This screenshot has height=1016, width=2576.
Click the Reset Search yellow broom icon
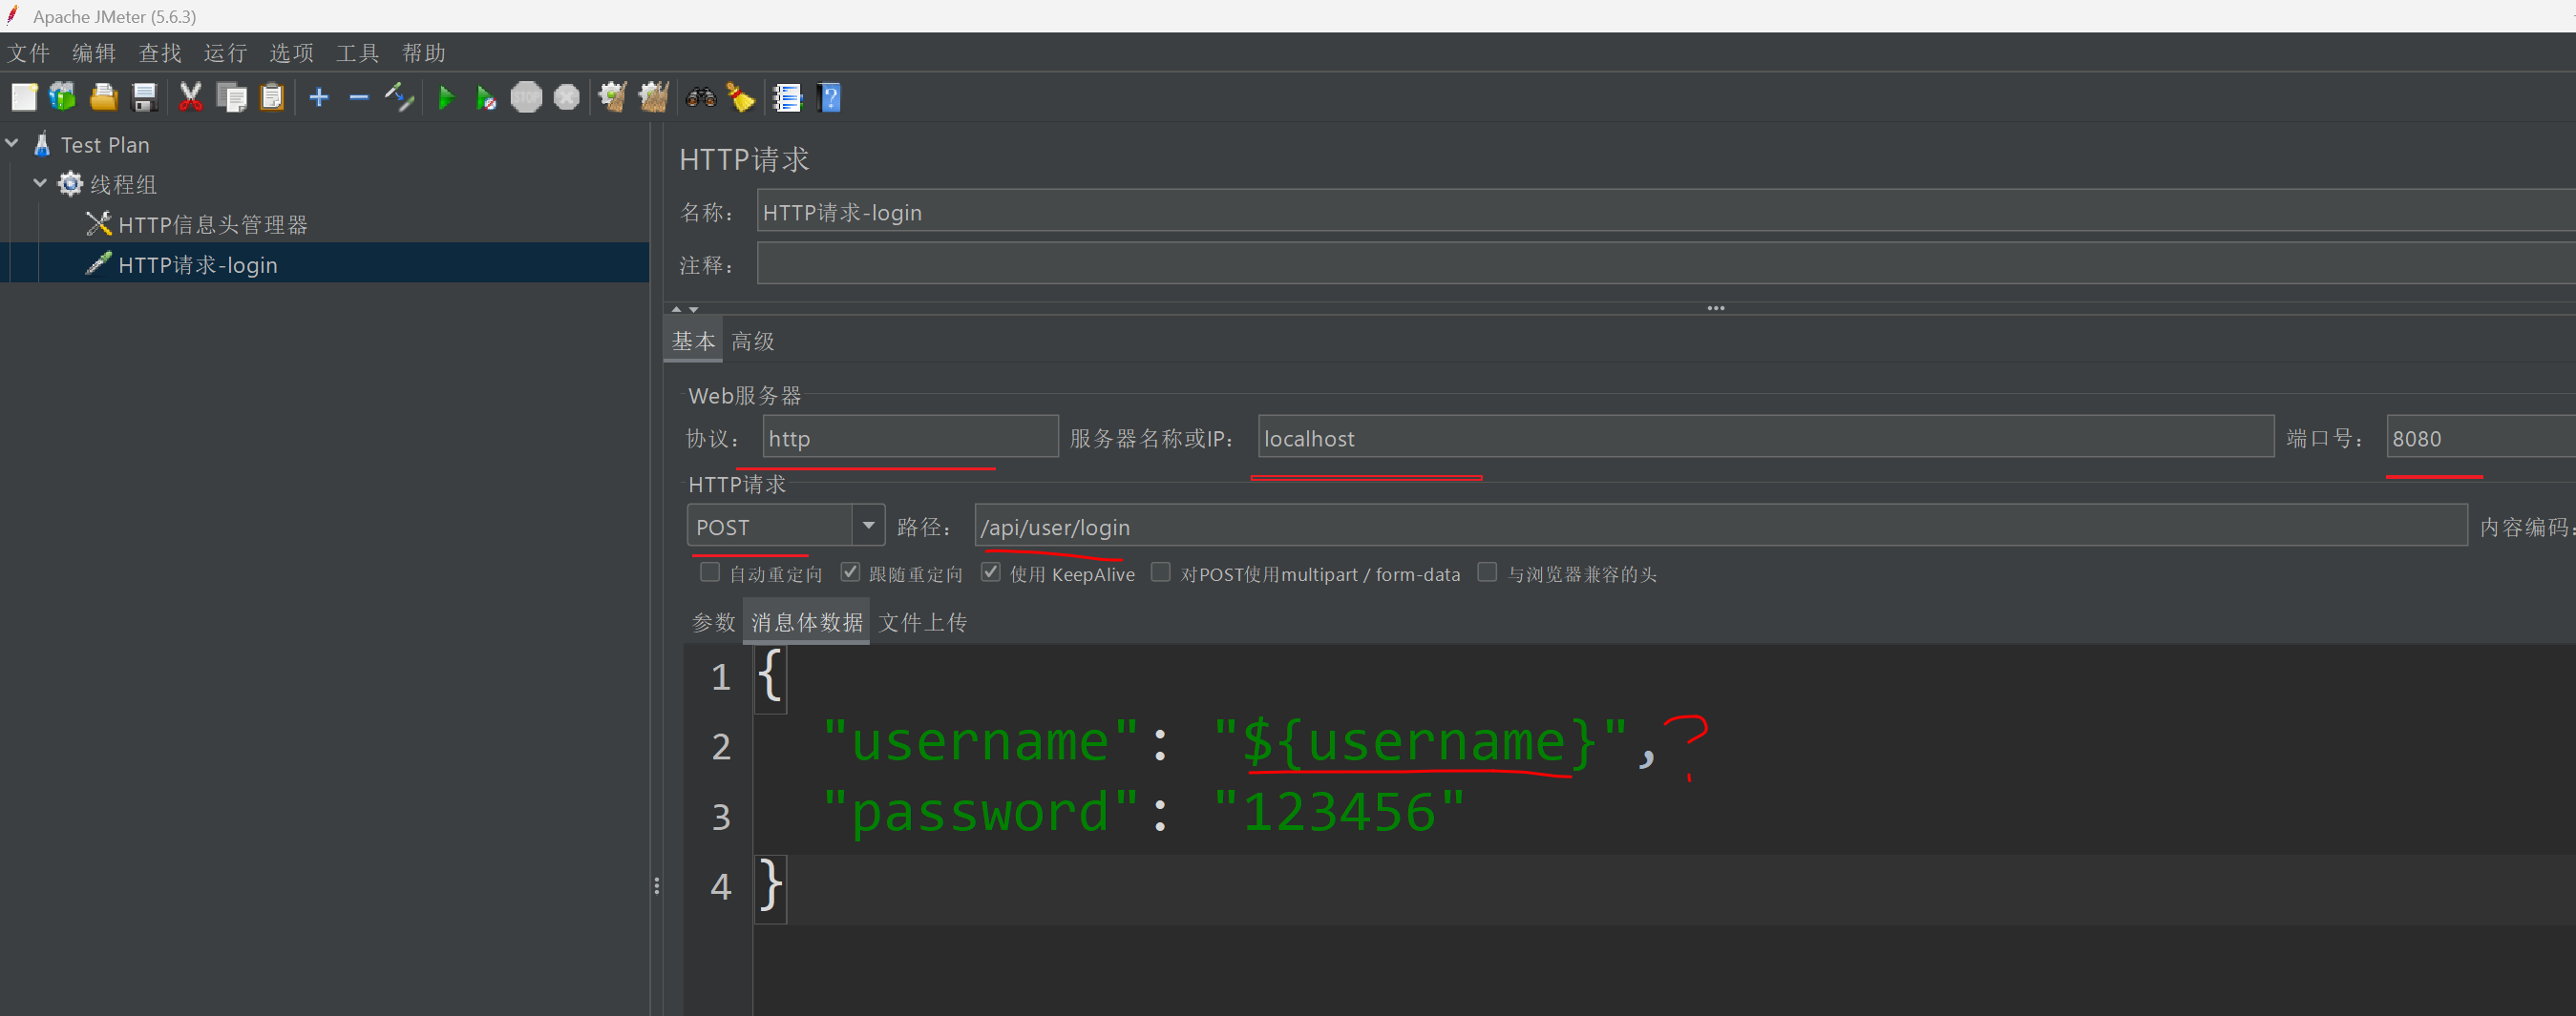coord(741,97)
